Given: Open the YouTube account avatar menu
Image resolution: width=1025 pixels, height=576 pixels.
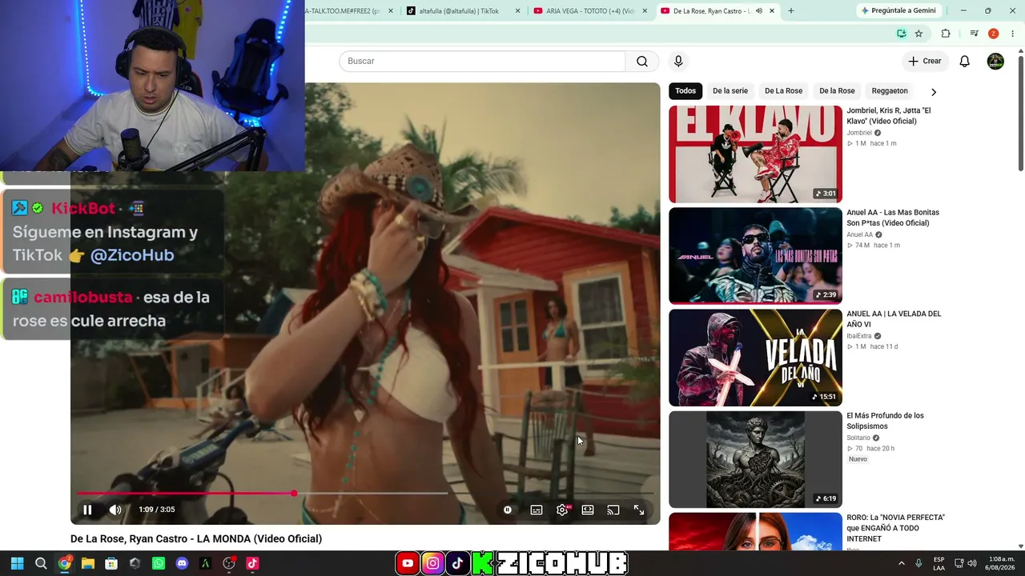Looking at the screenshot, I should pyautogui.click(x=995, y=61).
